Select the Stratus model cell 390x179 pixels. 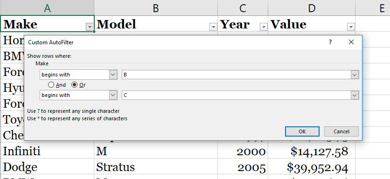coord(156,166)
